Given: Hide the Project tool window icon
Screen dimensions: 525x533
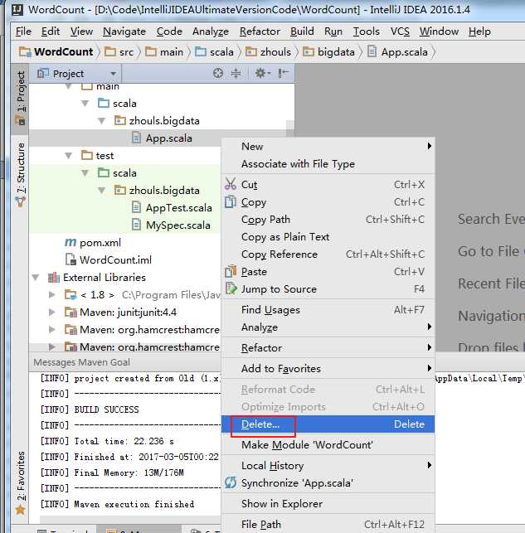Looking at the screenshot, I should [283, 73].
